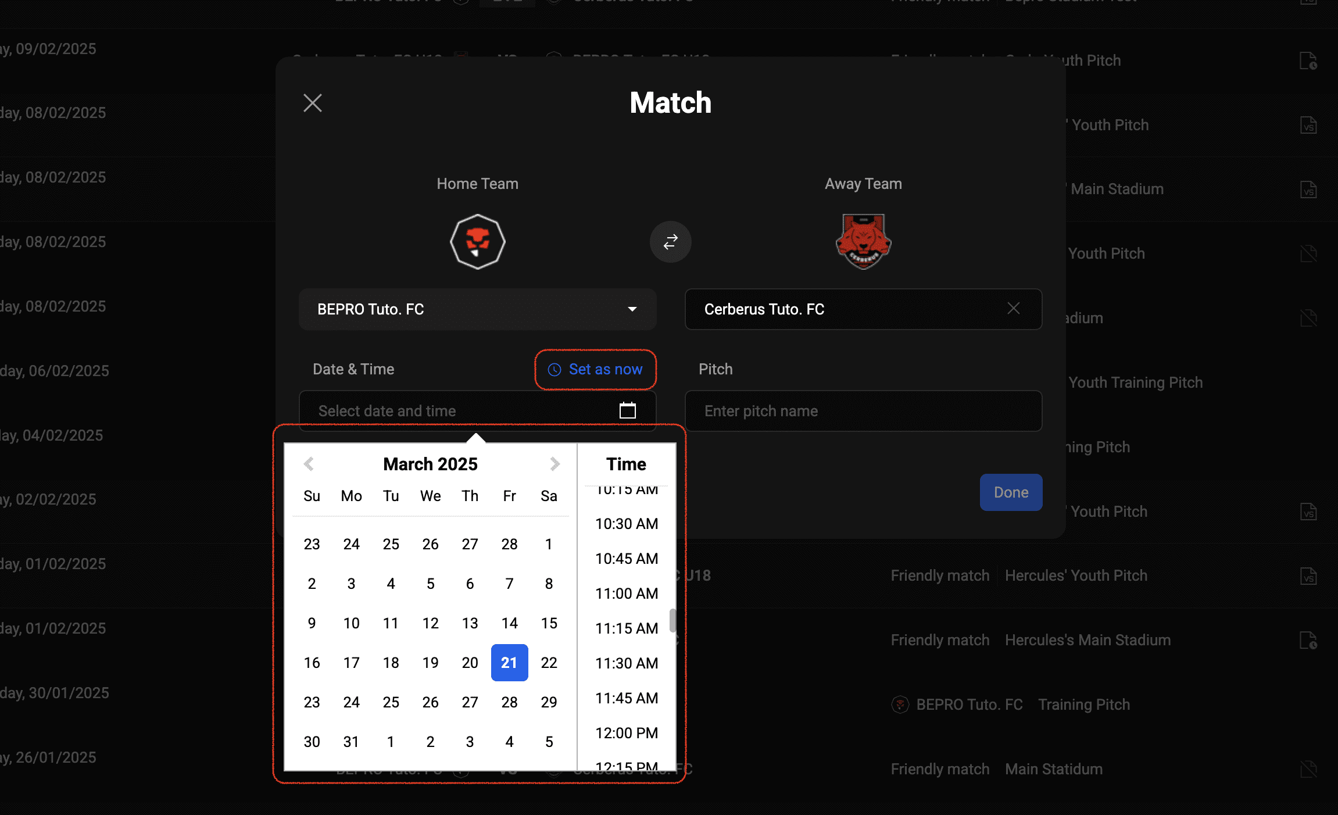The width and height of the screenshot is (1338, 815).
Task: Go to previous month in calendar
Action: click(x=308, y=464)
